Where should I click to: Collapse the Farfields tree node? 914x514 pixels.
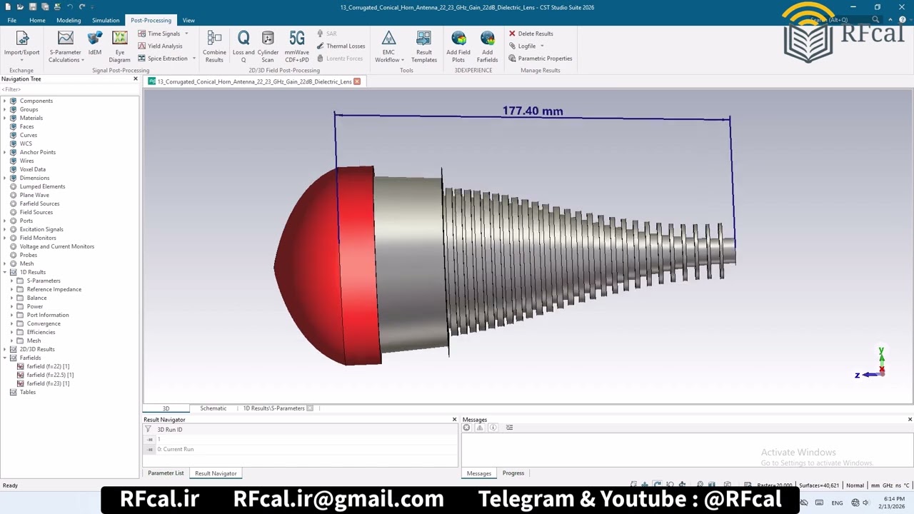coord(4,358)
